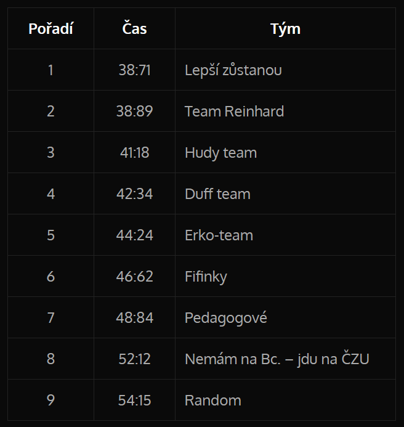This screenshot has height=427, width=404.
Task: Select team name Lepší zůstanou
Action: coord(233,70)
